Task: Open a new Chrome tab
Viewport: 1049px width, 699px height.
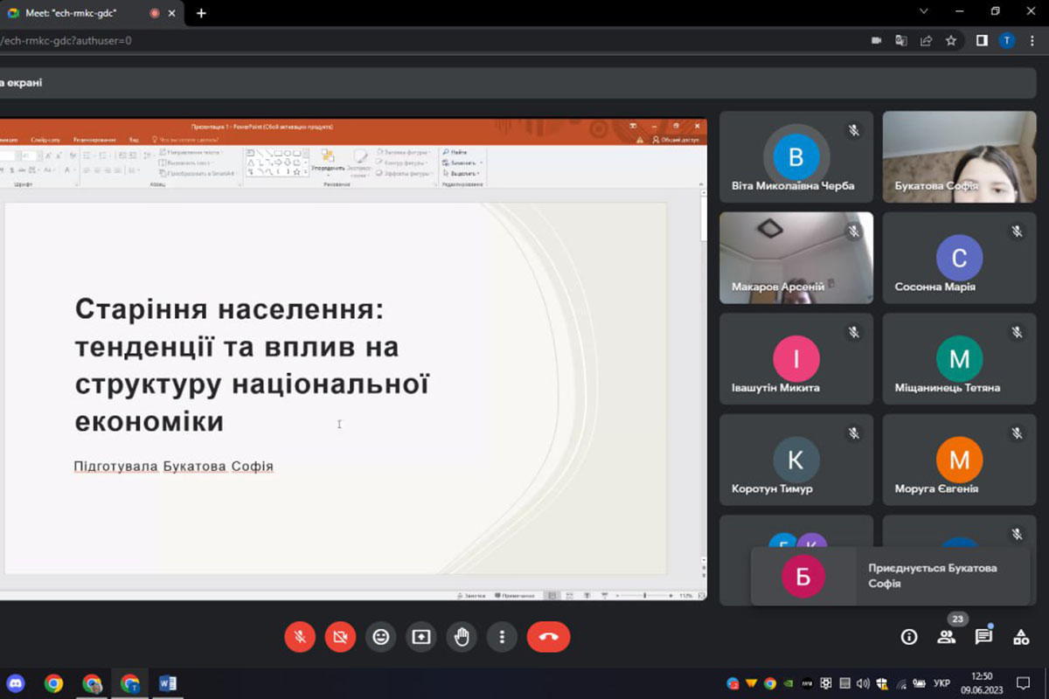Action: pos(201,13)
